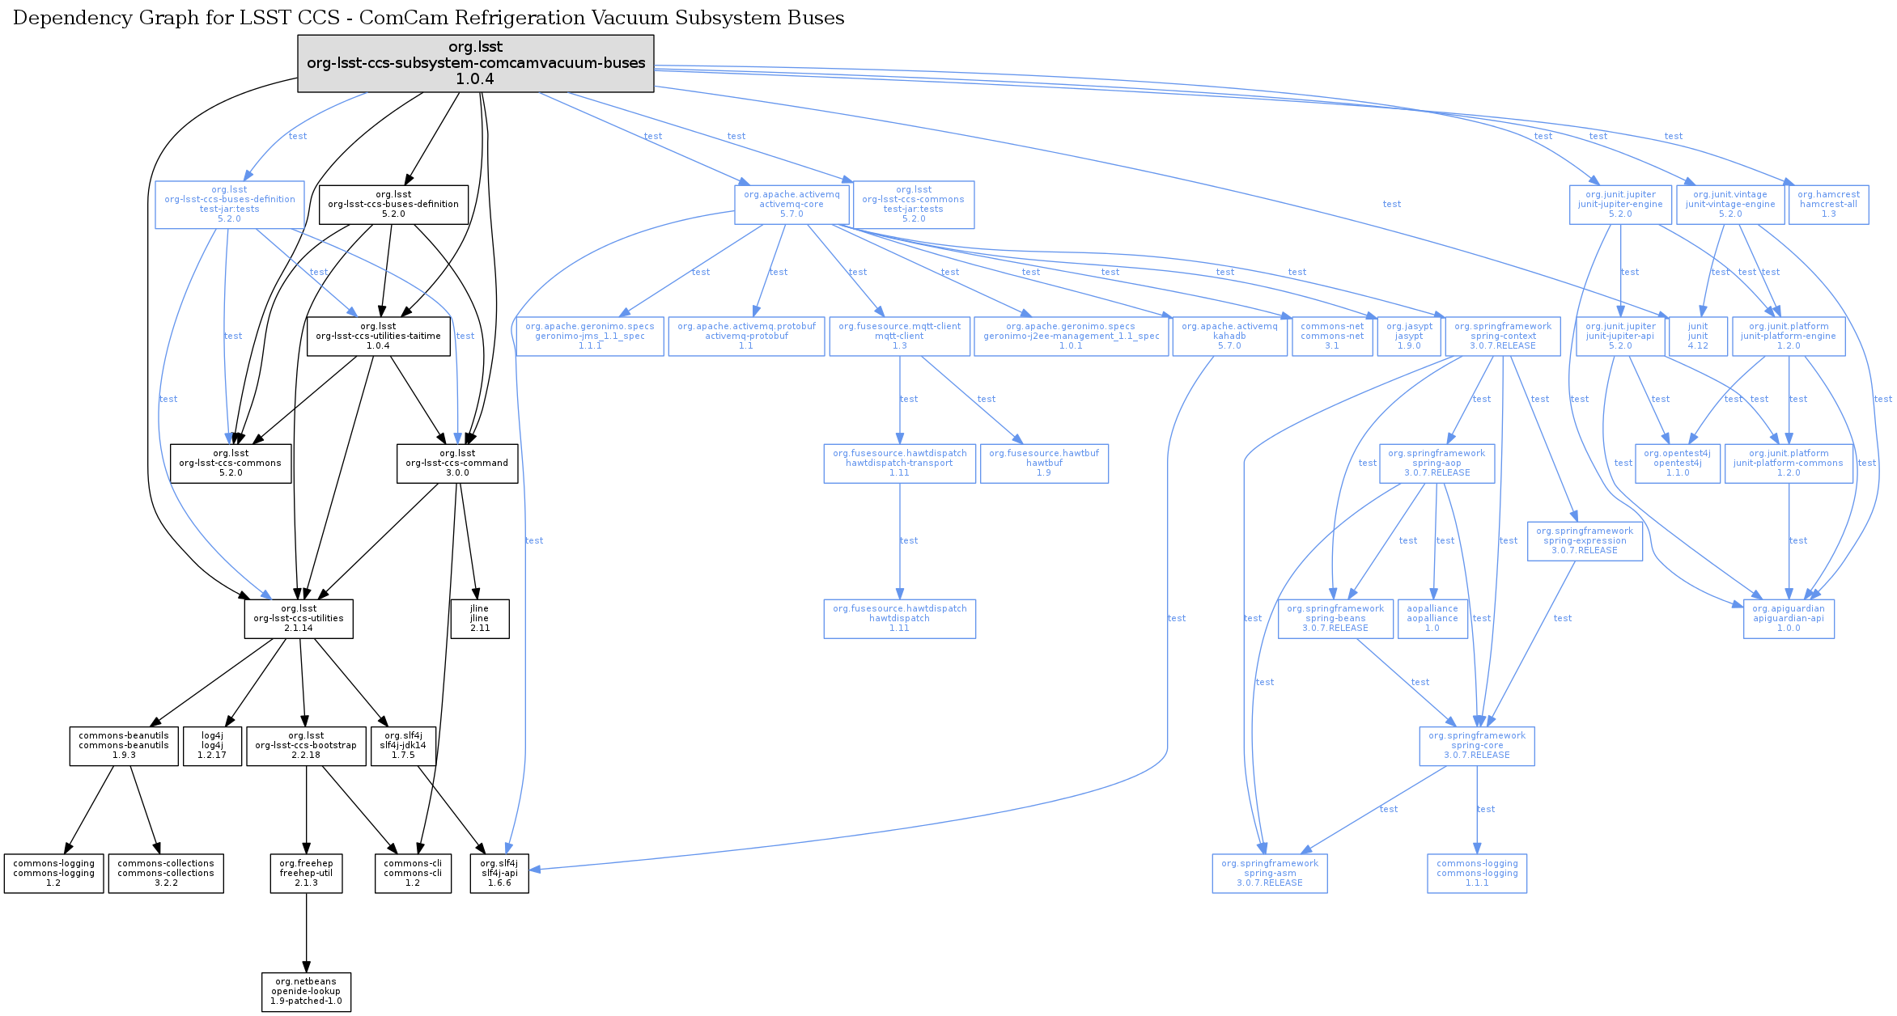Select the hawtdispatch-transport 1.11 node
This screenshot has width=1897, height=1016.
(899, 463)
